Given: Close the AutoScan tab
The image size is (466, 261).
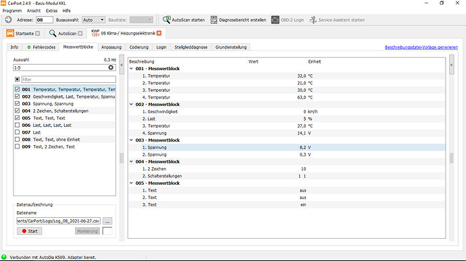Looking at the screenshot, I should pos(80,34).
